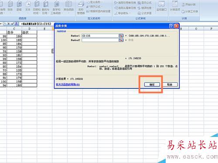Click the Number1 input field
The width and height of the screenshot is (218, 163).
(100, 36)
